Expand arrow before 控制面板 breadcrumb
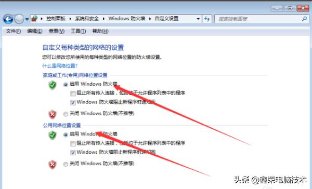The height and width of the screenshot is (189, 312). (x=42, y=19)
